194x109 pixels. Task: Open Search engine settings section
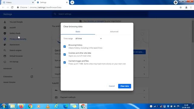pyautogui.click(x=15, y=50)
